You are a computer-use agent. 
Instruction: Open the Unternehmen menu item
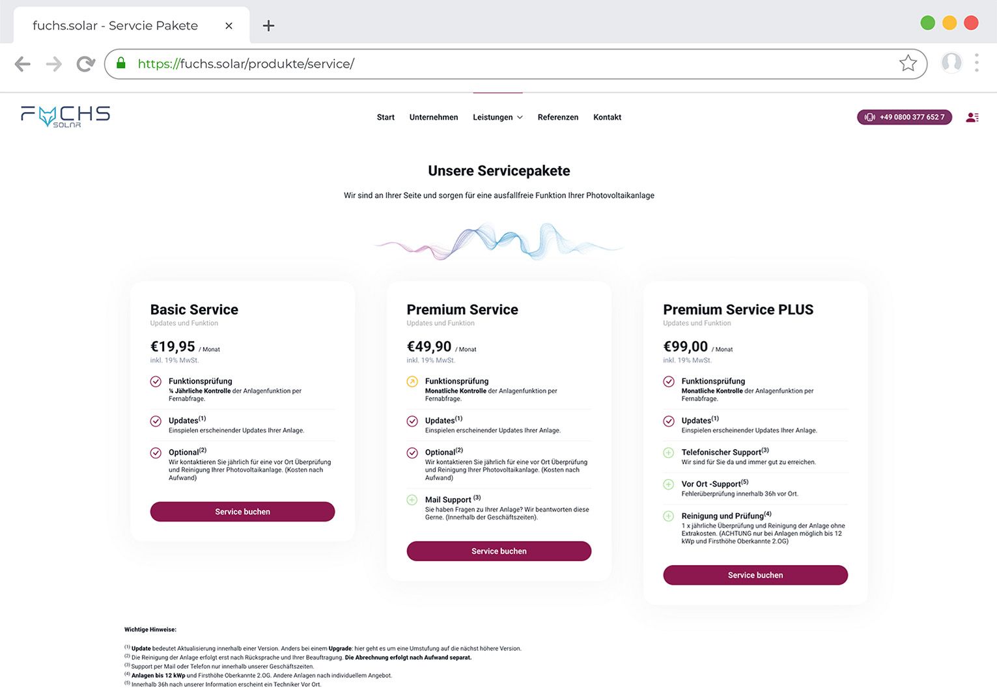click(434, 117)
